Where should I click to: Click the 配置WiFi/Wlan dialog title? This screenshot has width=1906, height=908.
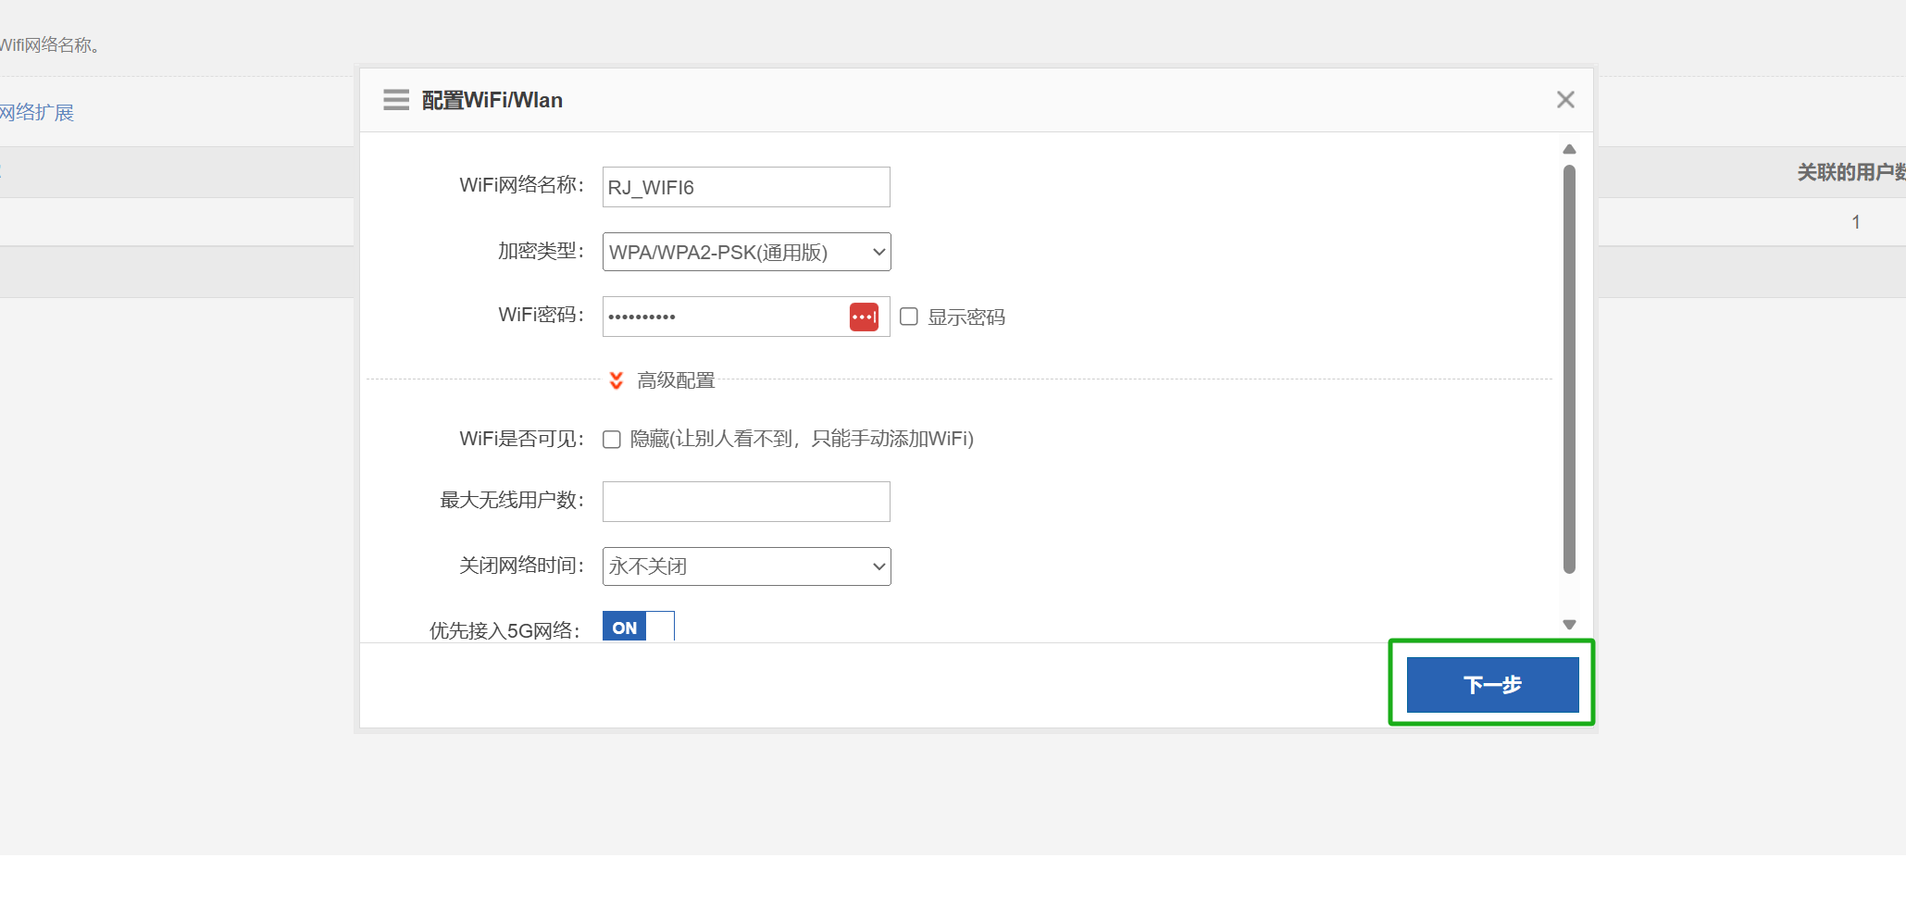492,100
